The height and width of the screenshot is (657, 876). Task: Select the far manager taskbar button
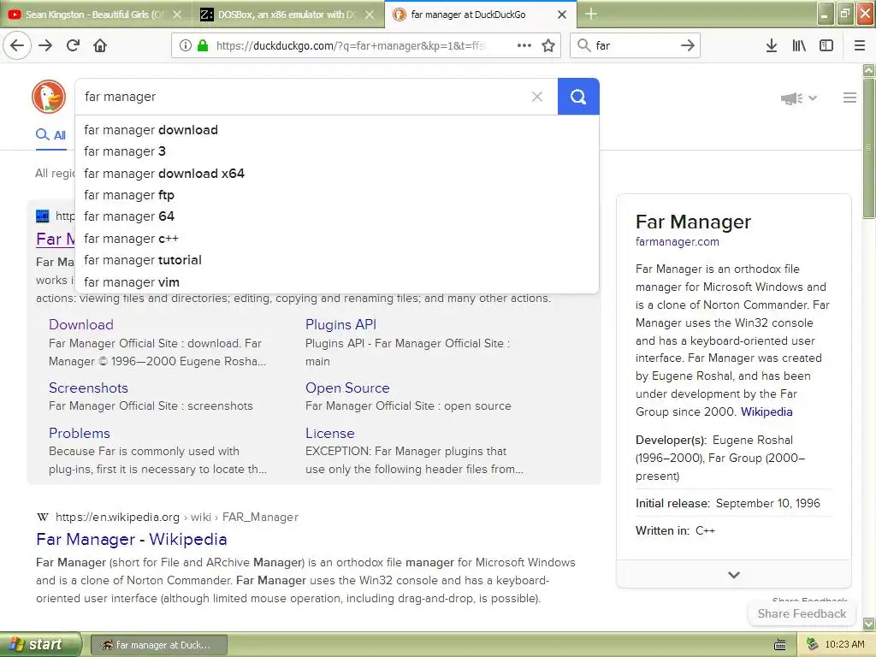point(158,645)
